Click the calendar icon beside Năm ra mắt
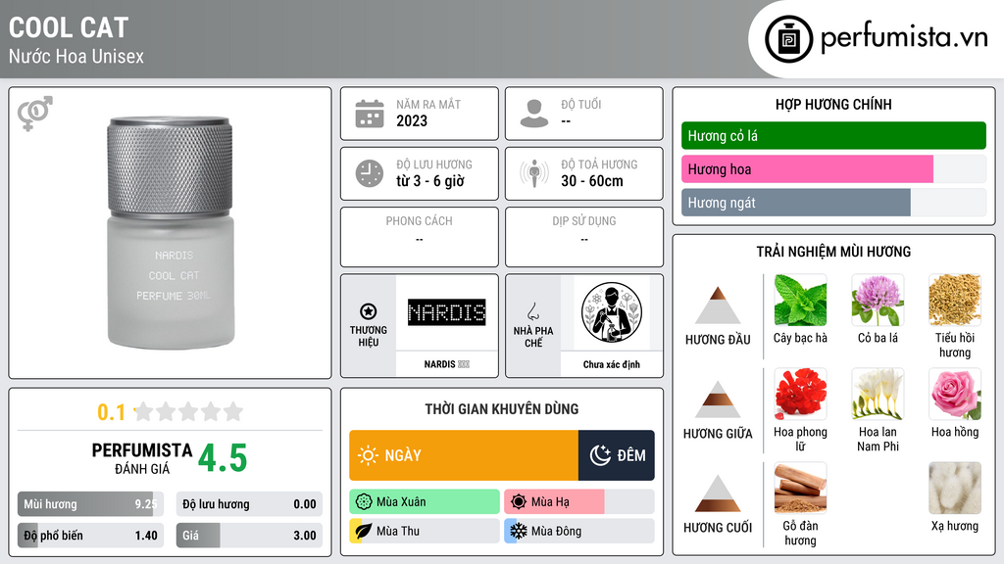This screenshot has width=1004, height=564. click(x=370, y=114)
